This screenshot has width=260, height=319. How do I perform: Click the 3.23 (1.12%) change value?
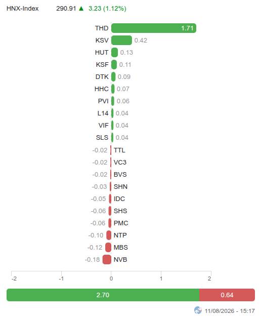107,9
